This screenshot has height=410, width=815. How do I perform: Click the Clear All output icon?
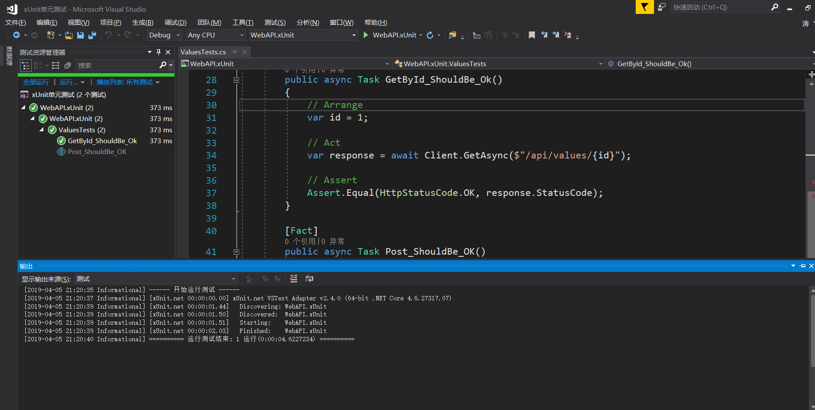point(294,279)
